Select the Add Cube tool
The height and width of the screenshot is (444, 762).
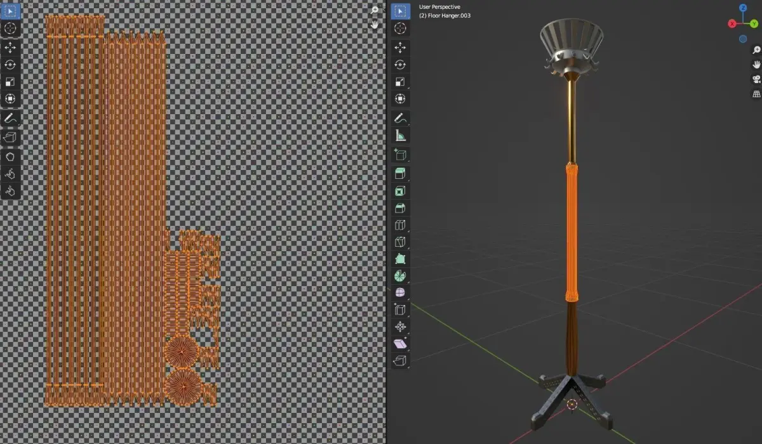click(x=400, y=155)
